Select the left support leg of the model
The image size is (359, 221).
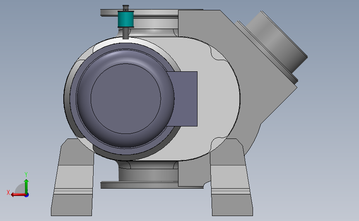(72, 177)
